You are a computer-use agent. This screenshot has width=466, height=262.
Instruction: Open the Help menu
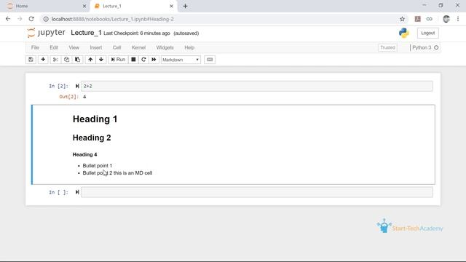[x=189, y=47]
